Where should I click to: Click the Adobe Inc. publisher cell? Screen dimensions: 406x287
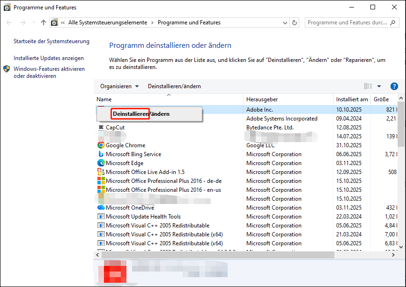[x=260, y=110]
